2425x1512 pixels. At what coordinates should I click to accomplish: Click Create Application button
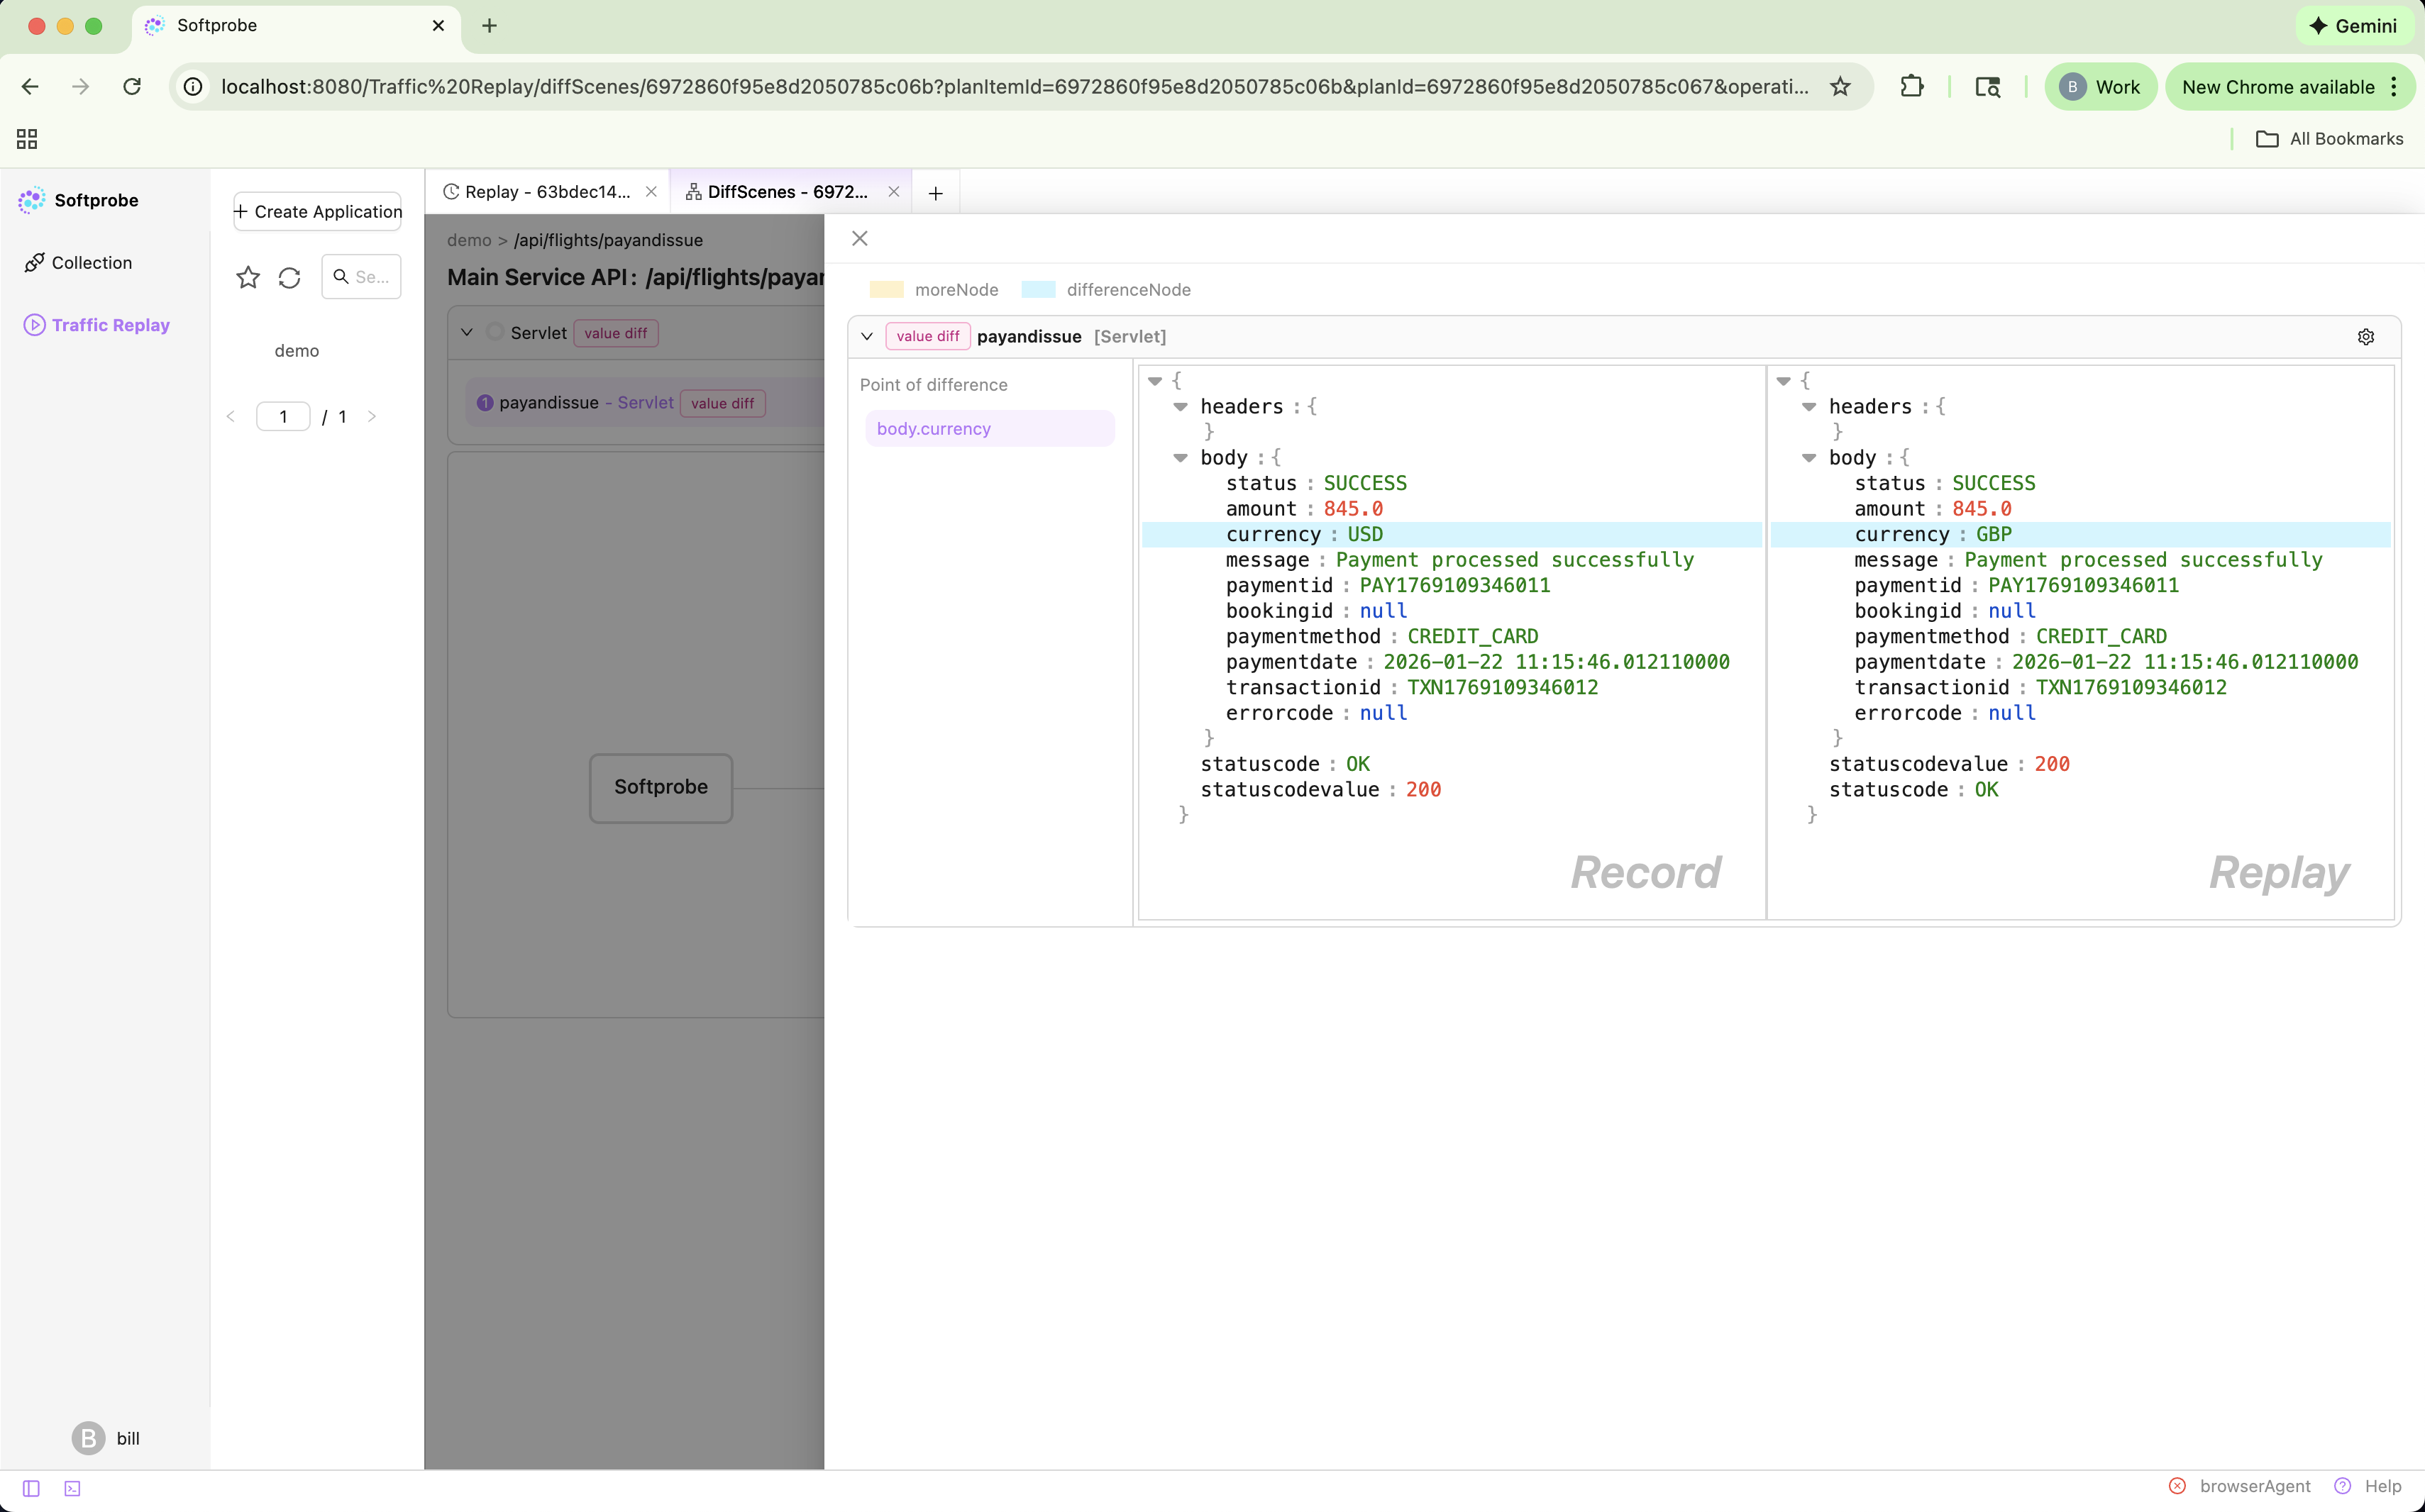[317, 212]
